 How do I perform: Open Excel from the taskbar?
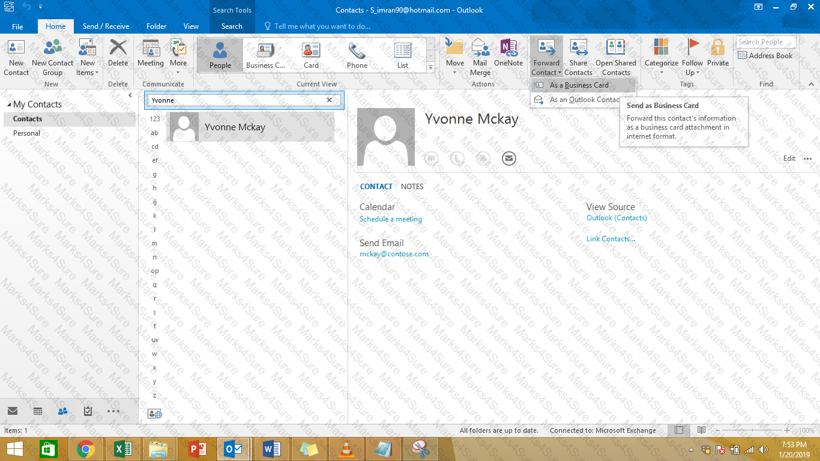point(122,449)
